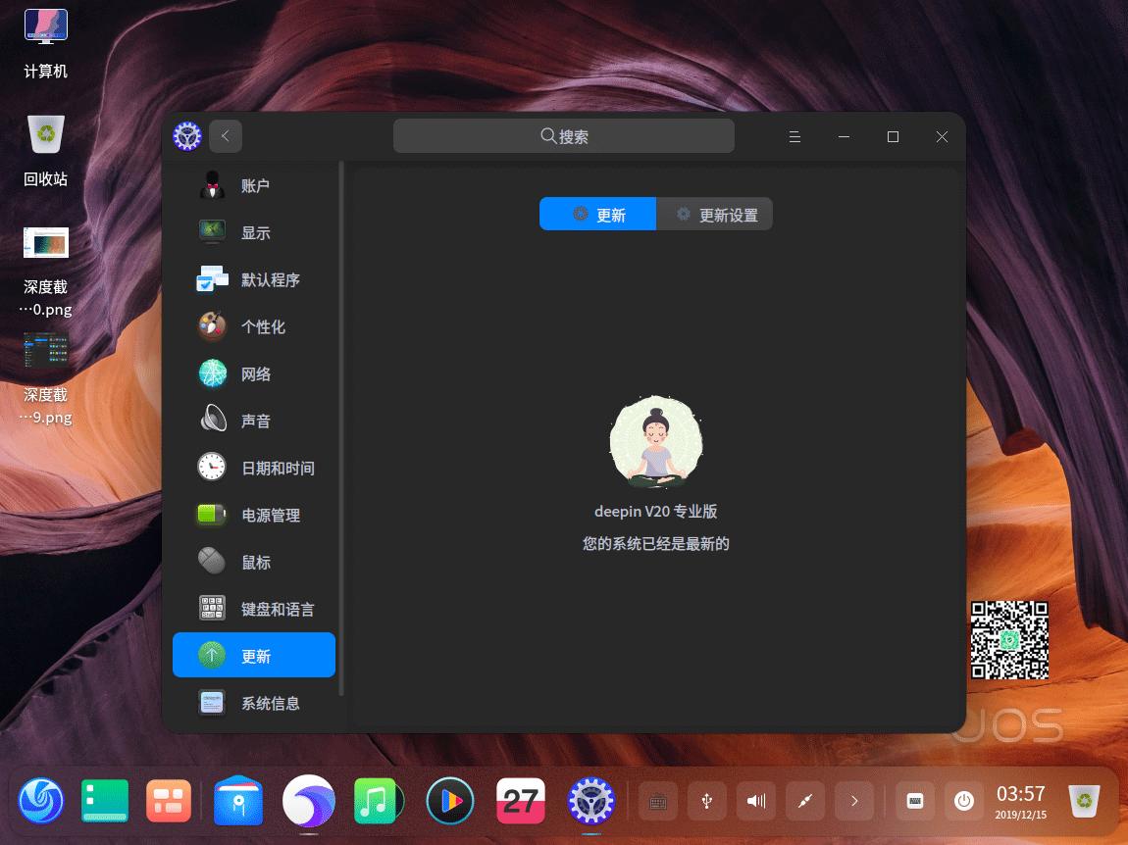Open the control center hamburger menu
1128x845 pixels.
point(795,136)
